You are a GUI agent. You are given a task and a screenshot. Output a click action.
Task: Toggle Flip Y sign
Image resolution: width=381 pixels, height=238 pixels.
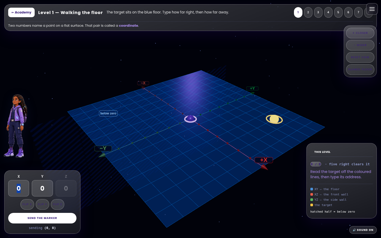42,204
